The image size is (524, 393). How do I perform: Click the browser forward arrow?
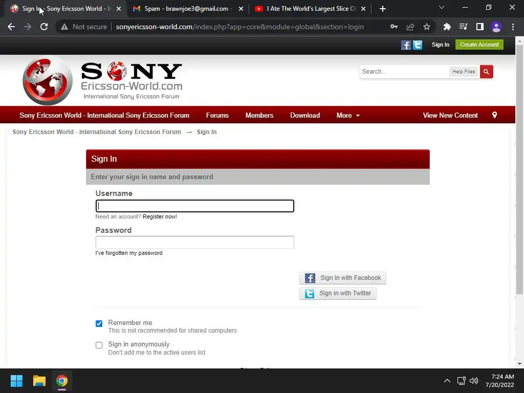28,27
